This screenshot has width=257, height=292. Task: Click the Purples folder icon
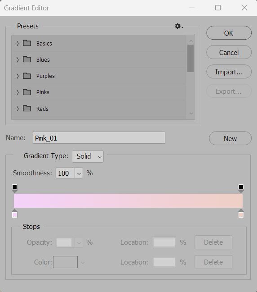[27, 76]
